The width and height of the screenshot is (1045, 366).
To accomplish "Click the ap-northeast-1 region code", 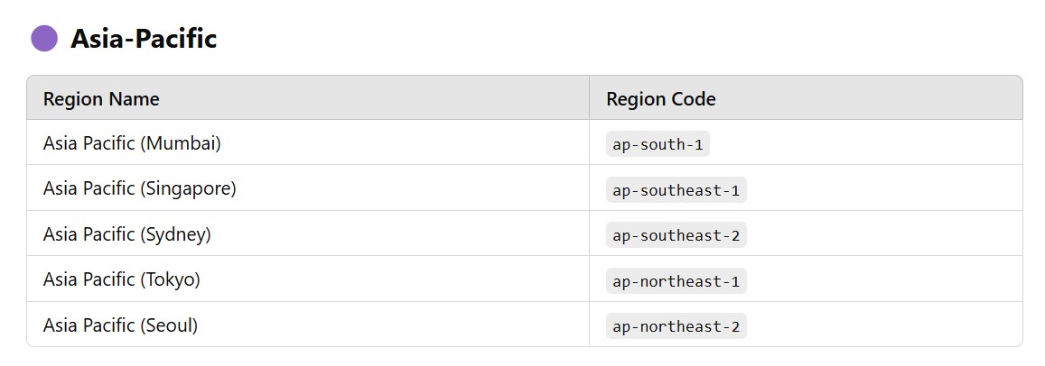I will pos(676,281).
